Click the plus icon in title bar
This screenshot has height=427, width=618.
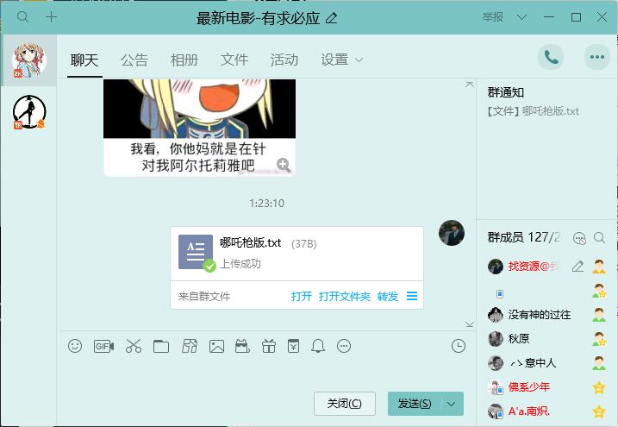click(x=51, y=17)
